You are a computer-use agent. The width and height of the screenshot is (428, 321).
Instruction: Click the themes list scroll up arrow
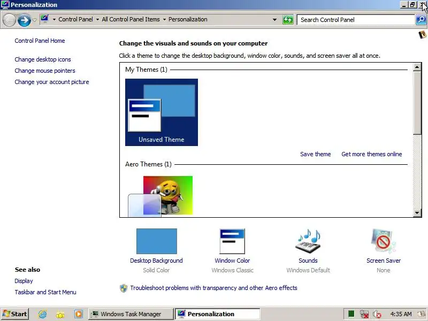point(417,67)
